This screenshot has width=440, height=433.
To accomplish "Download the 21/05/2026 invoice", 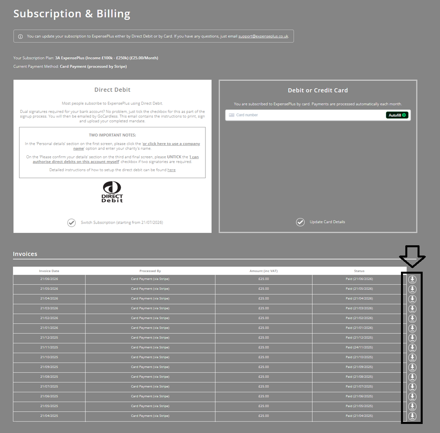I will [412, 289].
